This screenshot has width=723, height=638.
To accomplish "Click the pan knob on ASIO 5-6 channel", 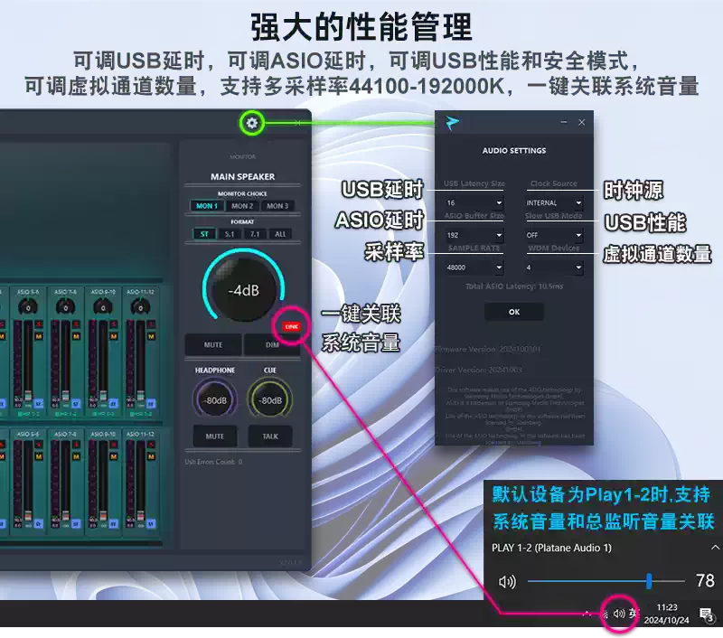I will point(27,308).
